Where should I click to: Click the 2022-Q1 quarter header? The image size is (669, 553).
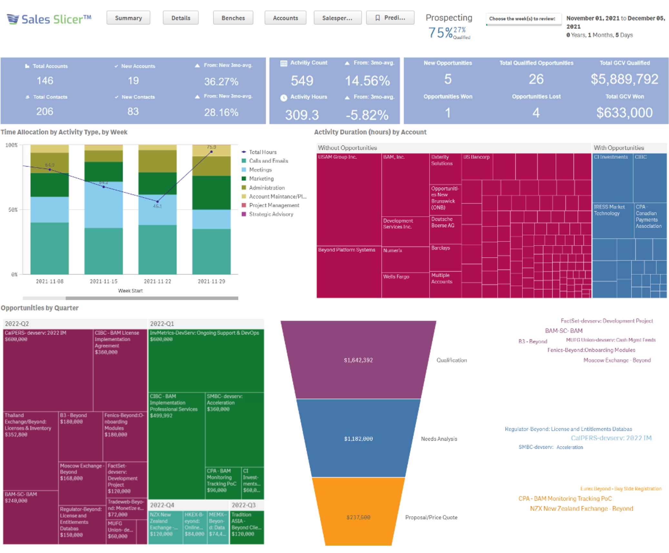[206, 324]
